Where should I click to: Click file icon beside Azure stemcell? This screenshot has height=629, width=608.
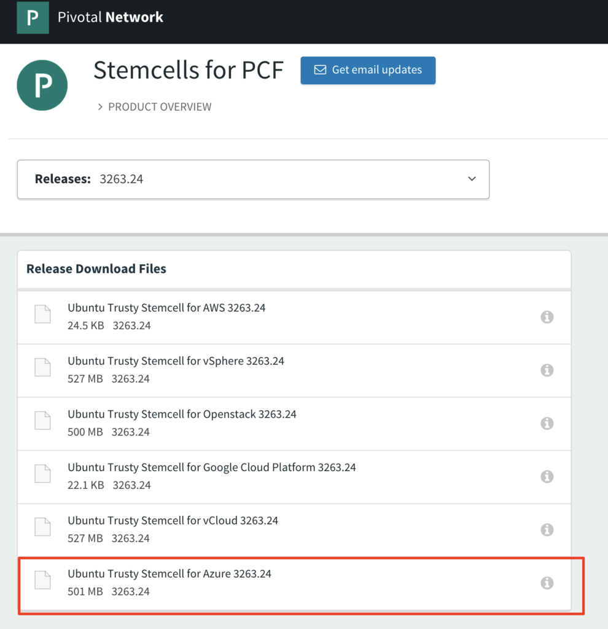pos(42,580)
